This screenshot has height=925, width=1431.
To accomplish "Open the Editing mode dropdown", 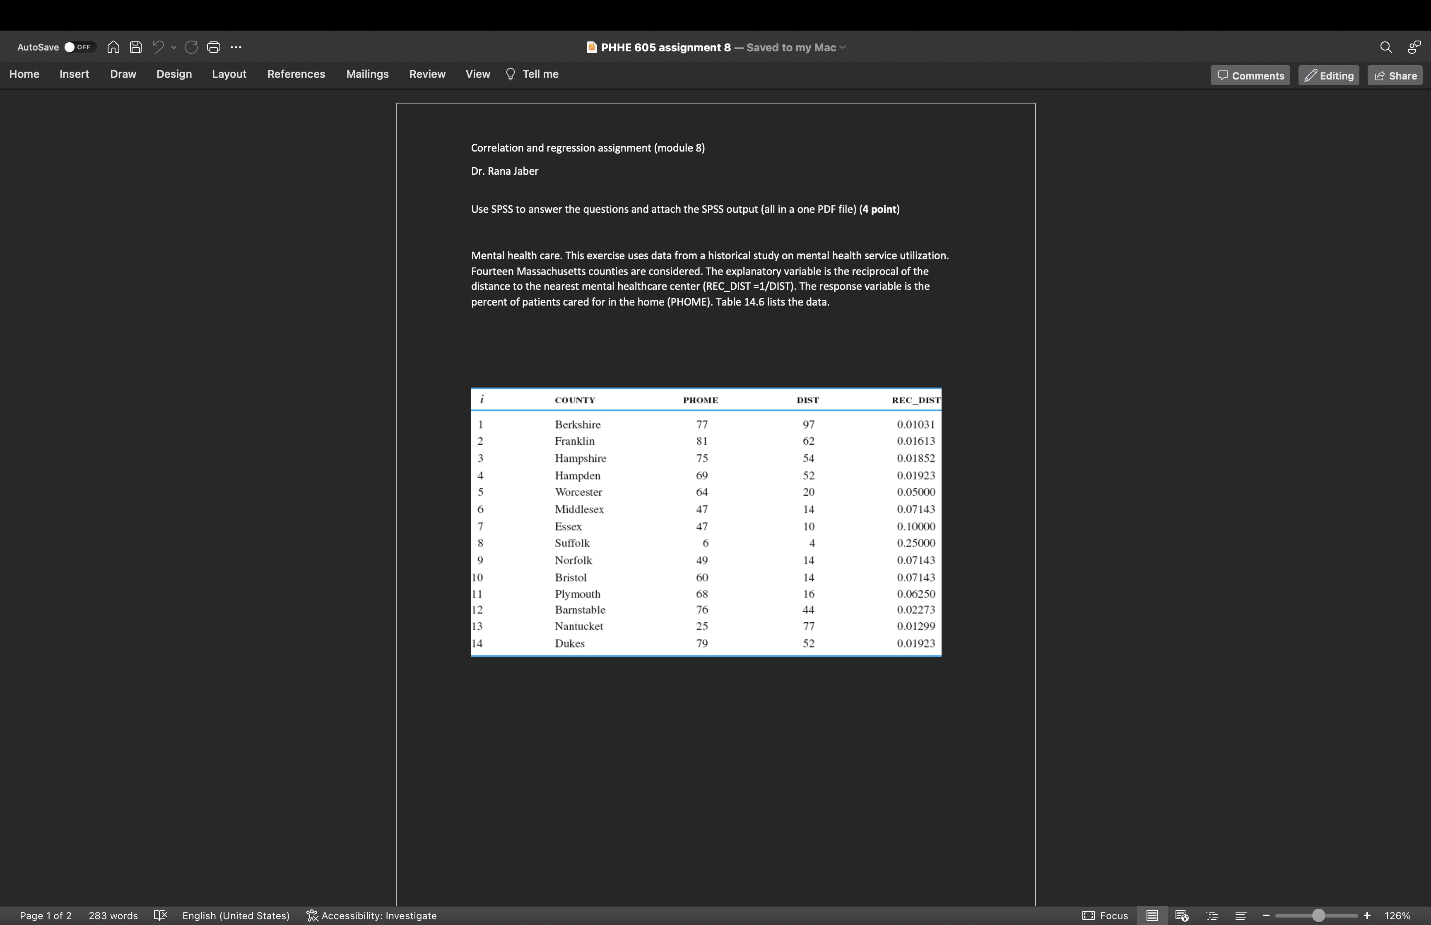I will click(1328, 75).
